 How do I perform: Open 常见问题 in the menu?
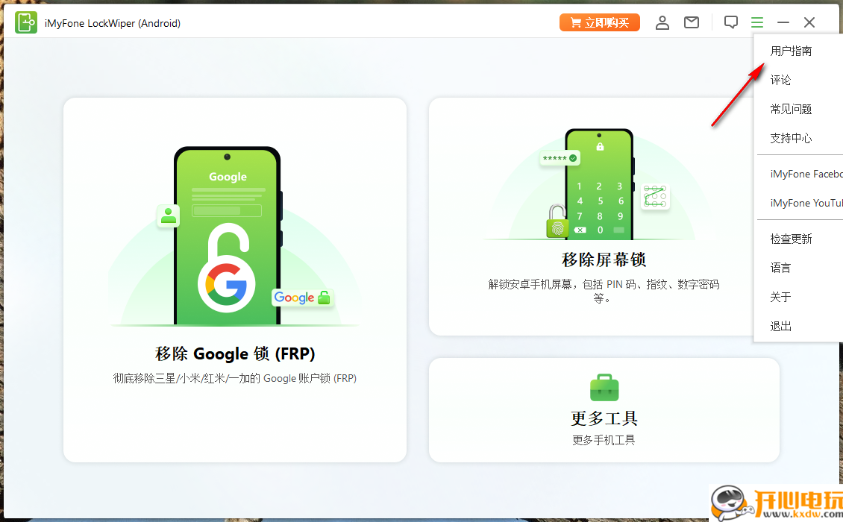791,109
